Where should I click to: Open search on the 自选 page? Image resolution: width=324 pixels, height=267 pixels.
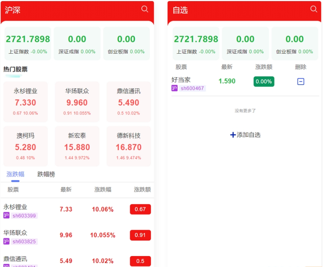[313, 9]
